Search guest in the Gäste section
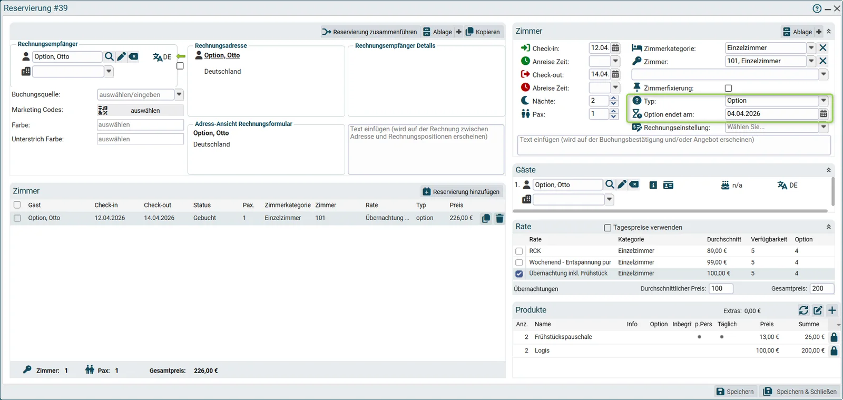Image resolution: width=843 pixels, height=400 pixels. (x=610, y=184)
